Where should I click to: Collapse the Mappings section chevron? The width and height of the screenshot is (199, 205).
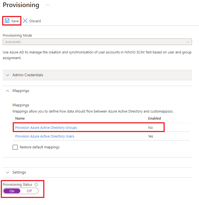tap(8, 91)
